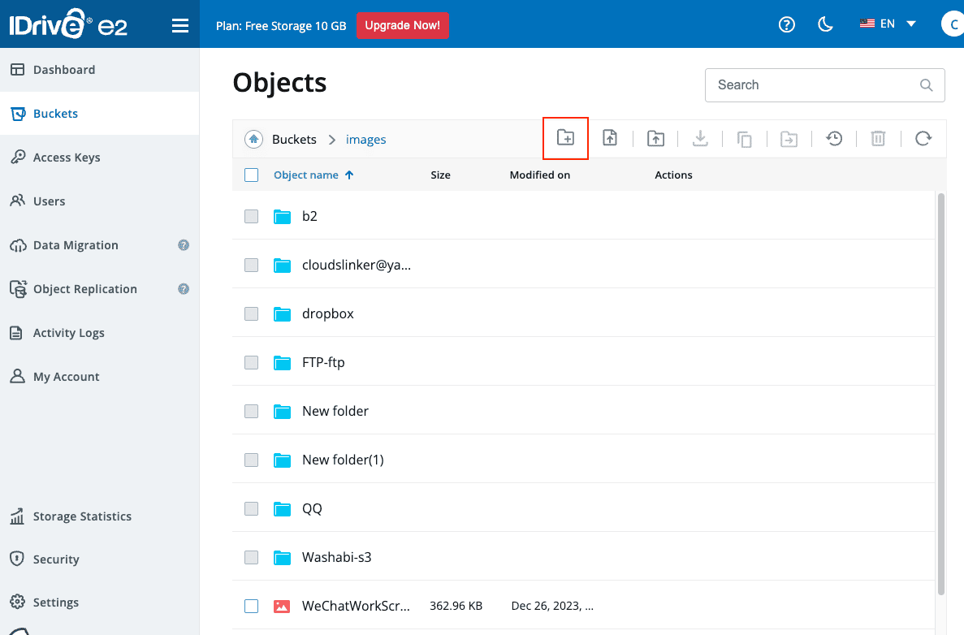Check the select-all objects checkbox
The width and height of the screenshot is (964, 635).
click(x=251, y=175)
